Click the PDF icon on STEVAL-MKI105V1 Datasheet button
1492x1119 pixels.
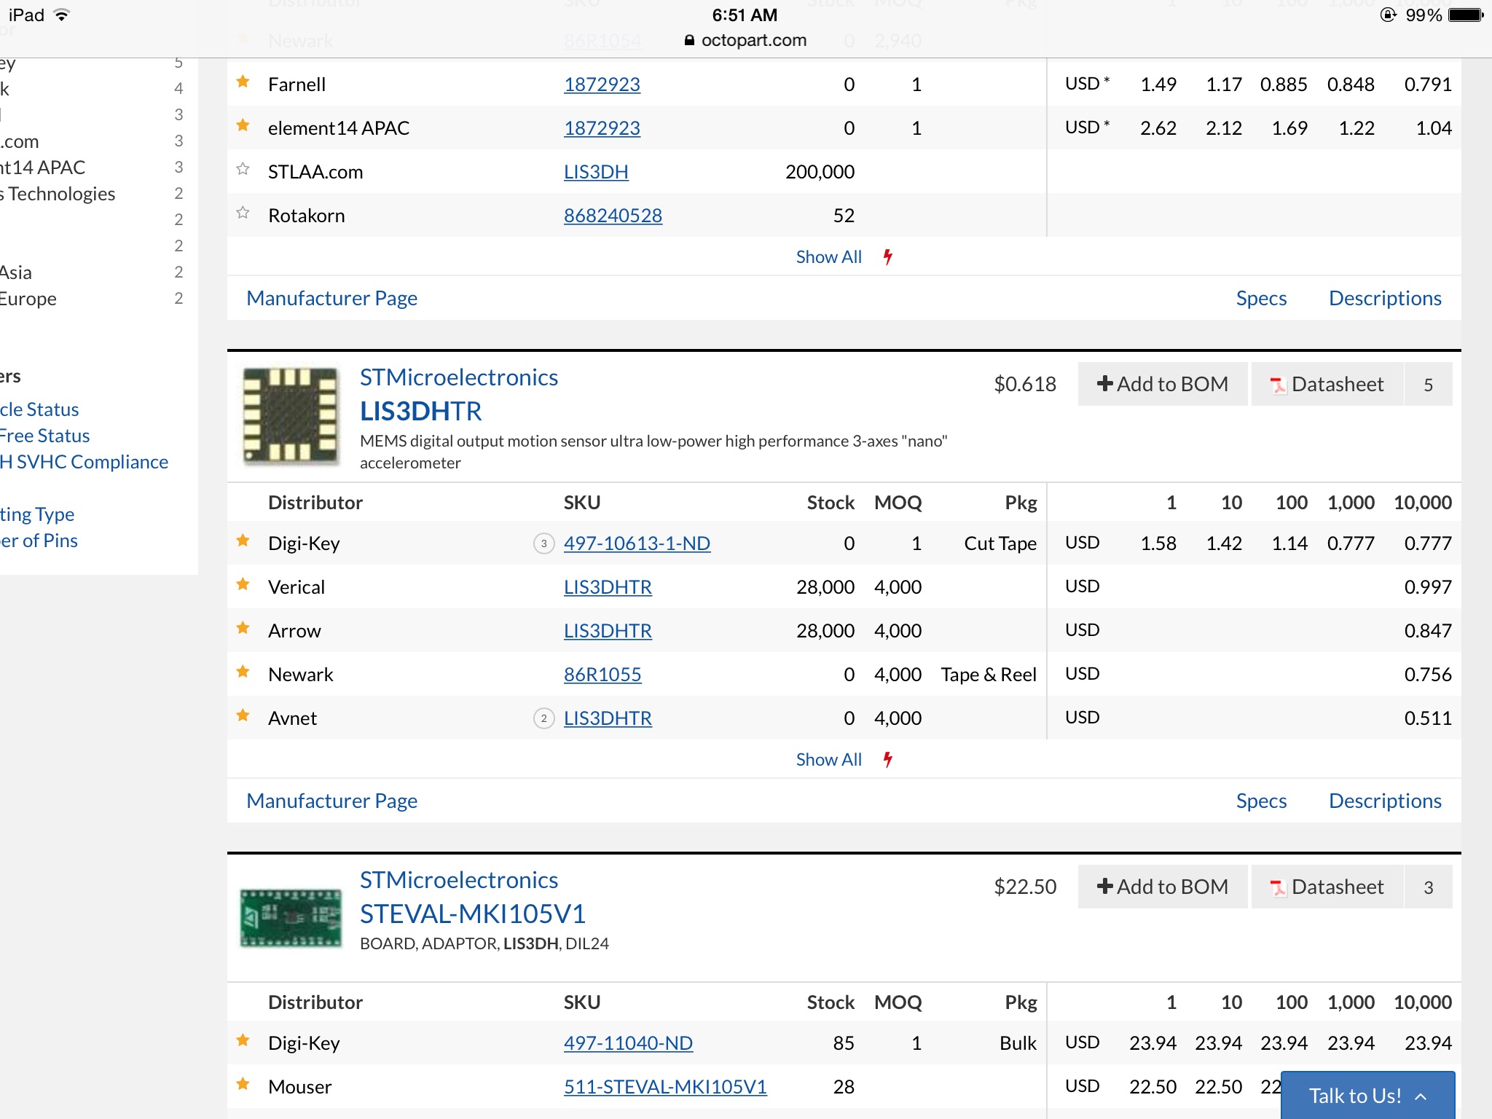[x=1279, y=887]
